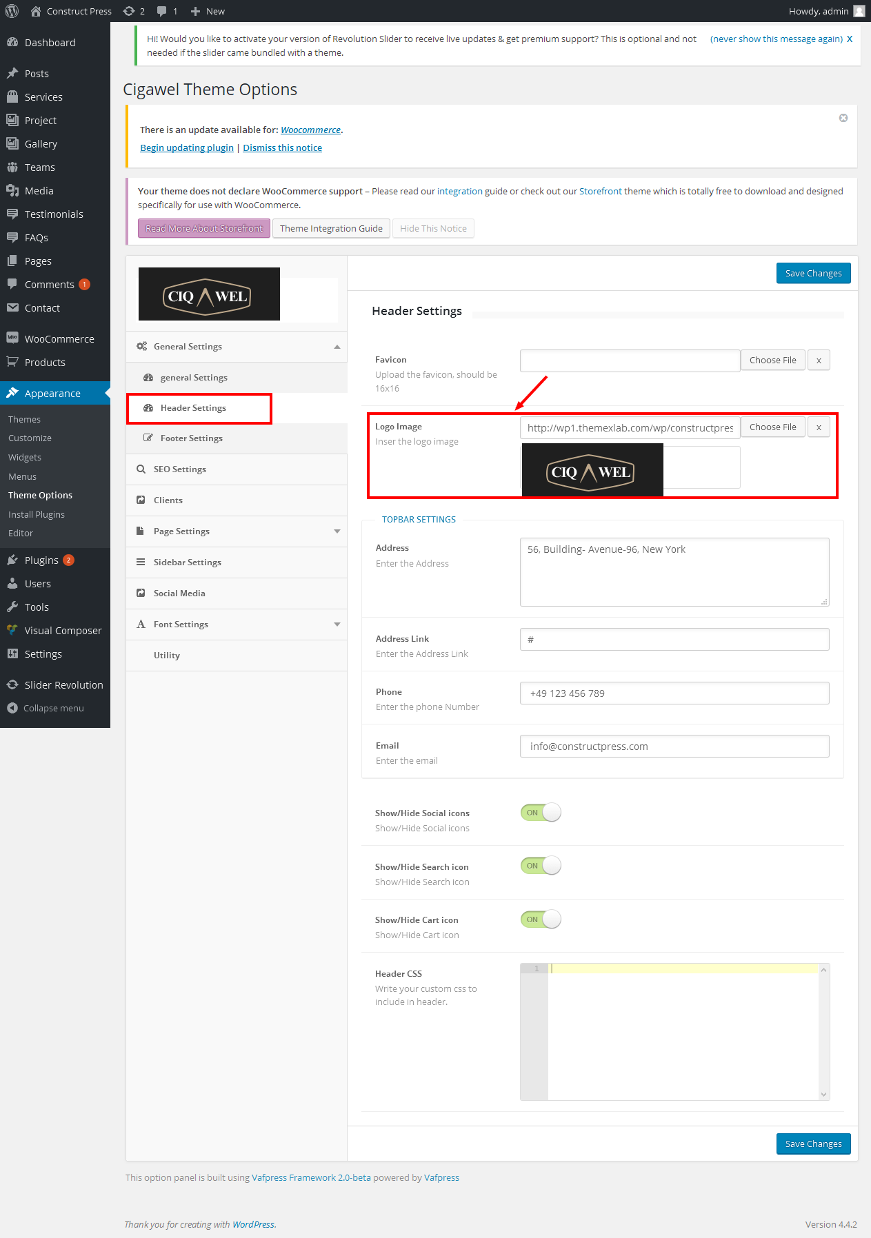Toggle the Show/Hide Social icons switch
The image size is (871, 1238).
541,813
